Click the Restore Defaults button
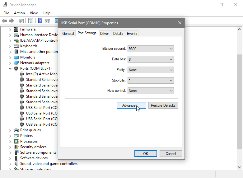 click(163, 105)
